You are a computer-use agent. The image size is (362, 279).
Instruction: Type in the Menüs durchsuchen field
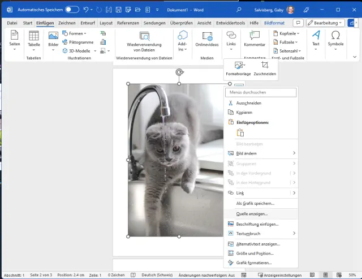tap(261, 92)
